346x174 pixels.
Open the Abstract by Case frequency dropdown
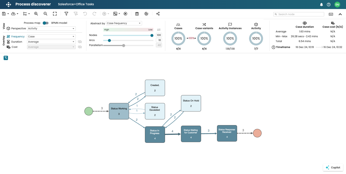click(124, 23)
